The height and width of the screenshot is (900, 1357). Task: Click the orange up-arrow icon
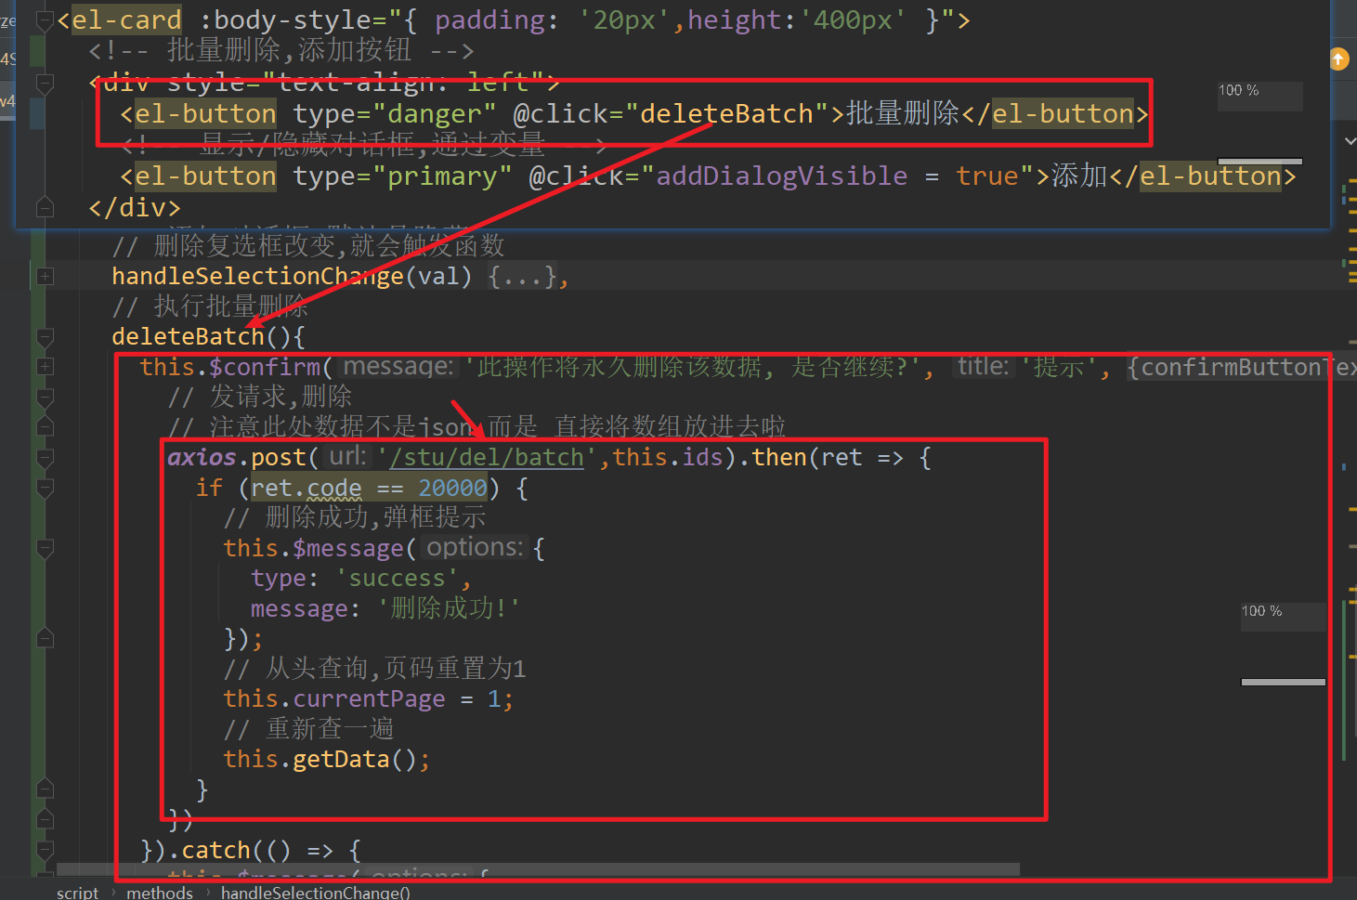[x=1338, y=59]
